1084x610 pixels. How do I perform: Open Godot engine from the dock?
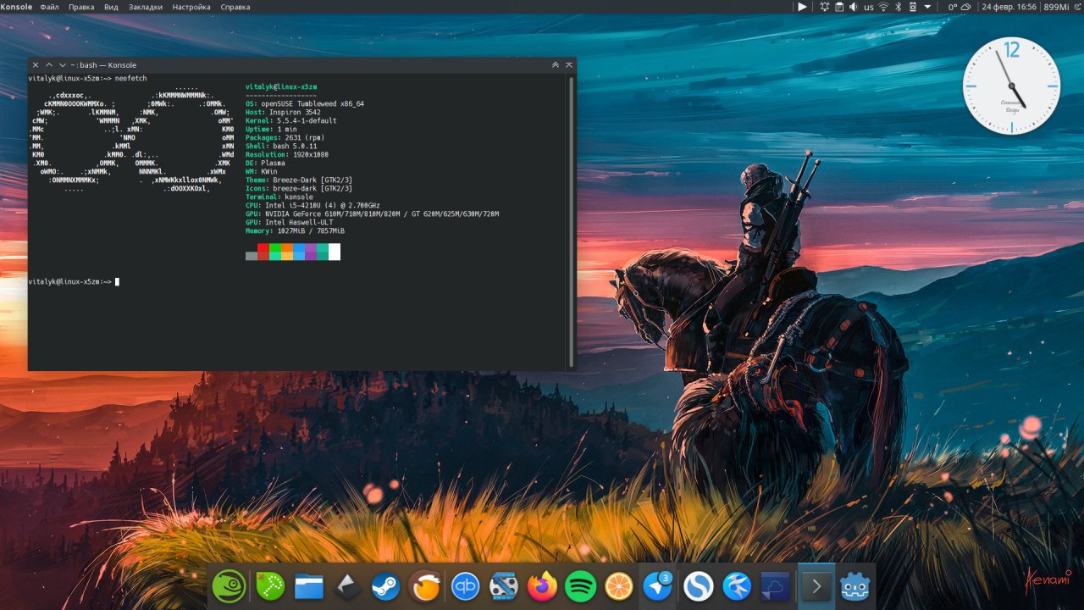coord(855,585)
